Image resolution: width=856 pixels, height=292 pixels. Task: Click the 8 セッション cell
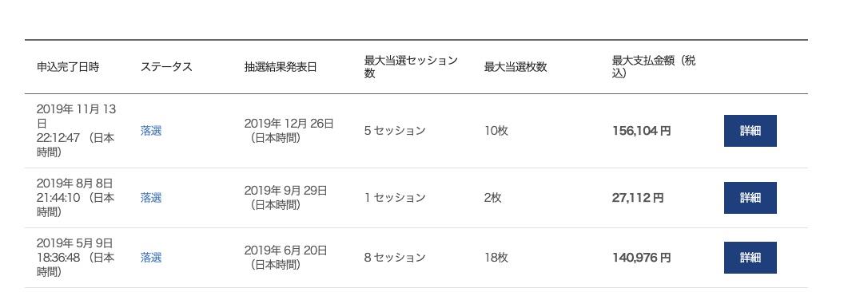(395, 258)
